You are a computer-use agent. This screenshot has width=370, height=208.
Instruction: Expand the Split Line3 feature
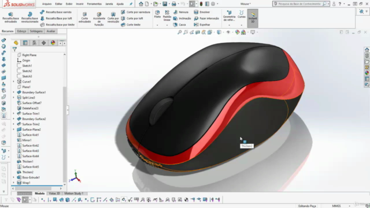click(13, 98)
